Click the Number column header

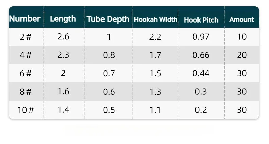pyautogui.click(x=25, y=19)
